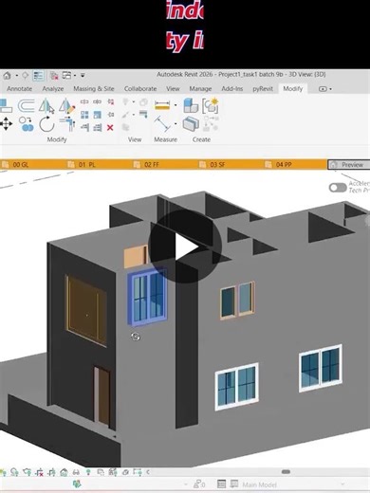Image resolution: width=370 pixels, height=493 pixels.
Task: Select the Move tool
Action: click(6, 124)
